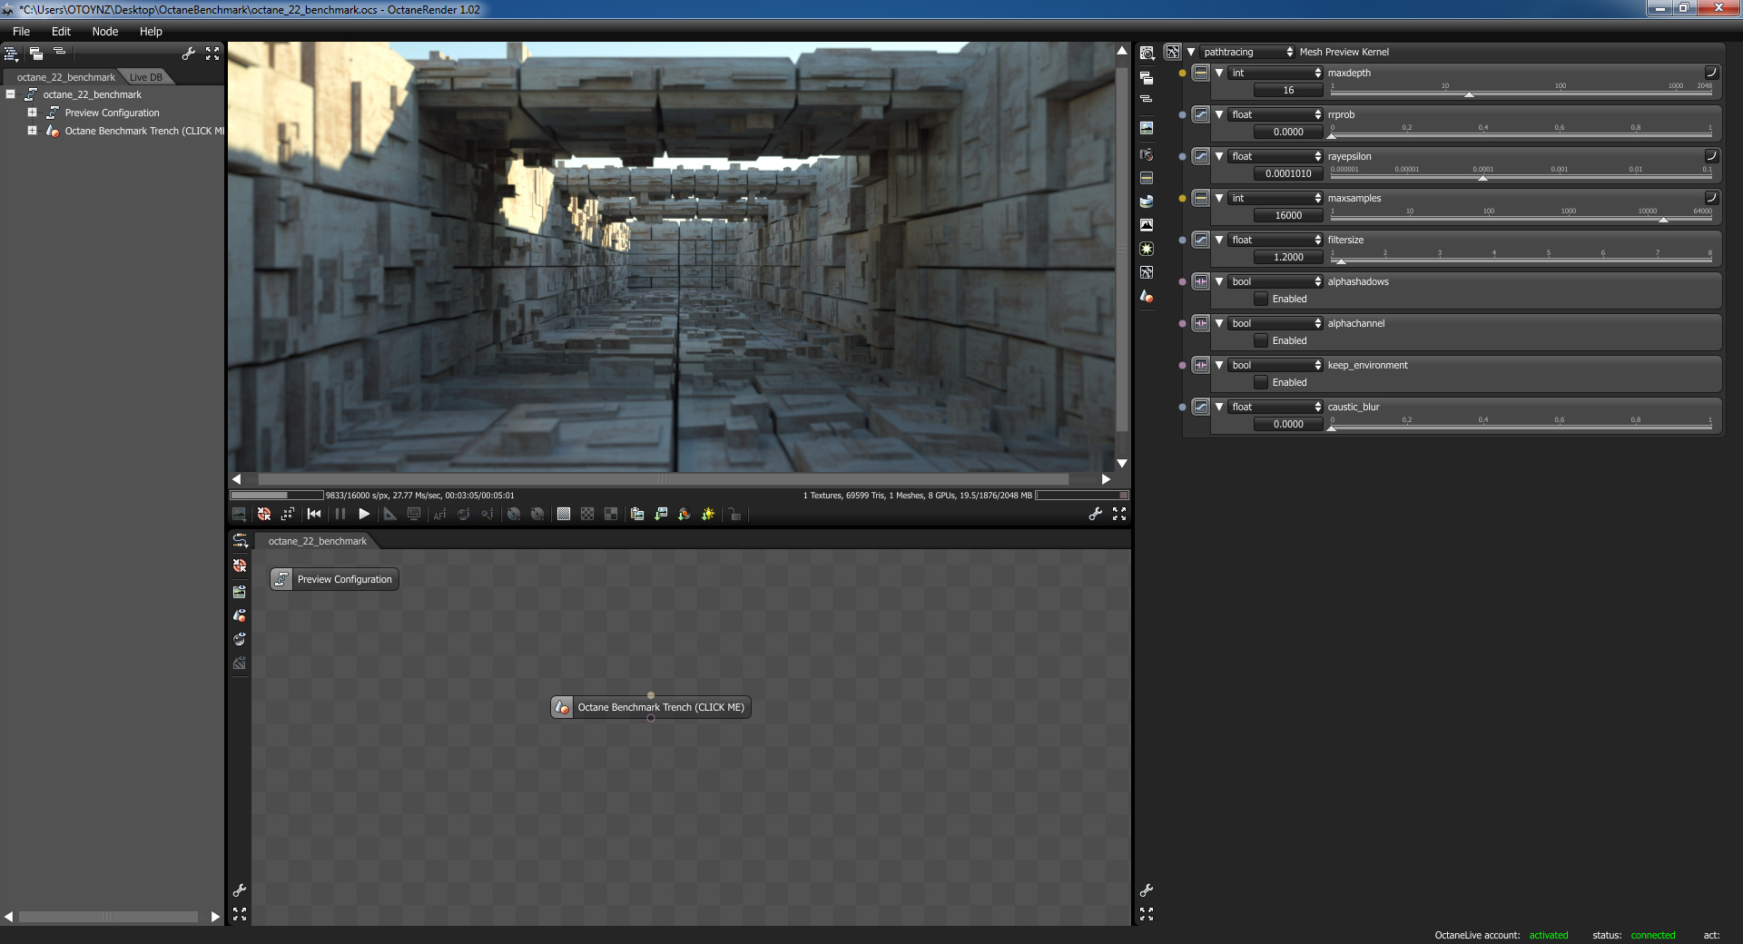Click the outliner list icon in left panel toolbar
The height and width of the screenshot is (944, 1743).
tap(12, 54)
